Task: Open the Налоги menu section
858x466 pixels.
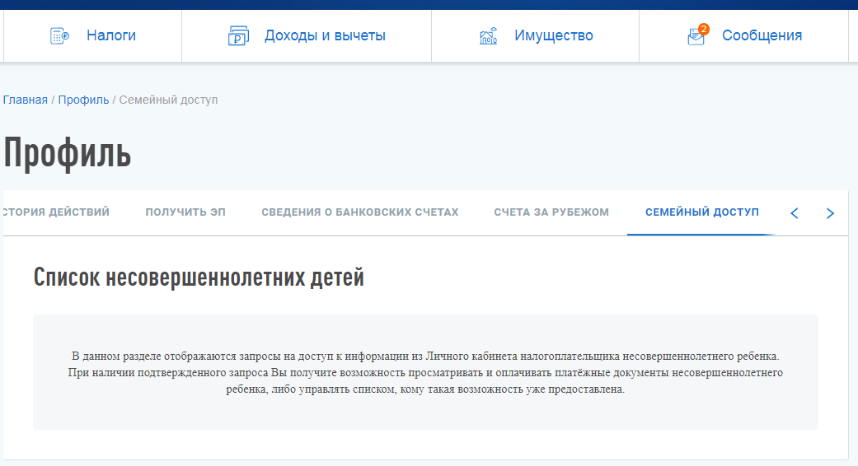Action: [110, 35]
